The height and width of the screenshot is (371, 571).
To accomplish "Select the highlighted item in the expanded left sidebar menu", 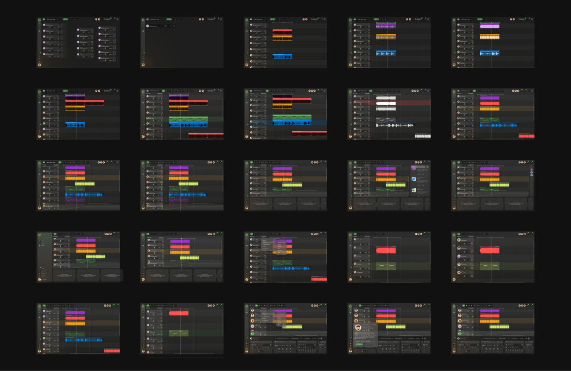I will pos(43,245).
